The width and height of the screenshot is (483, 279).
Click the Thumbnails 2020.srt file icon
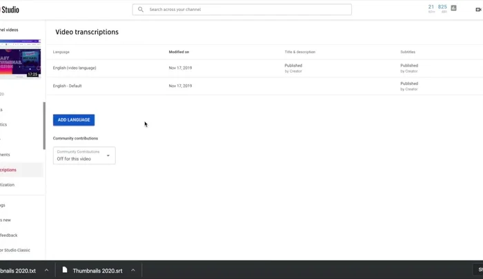(x=65, y=270)
